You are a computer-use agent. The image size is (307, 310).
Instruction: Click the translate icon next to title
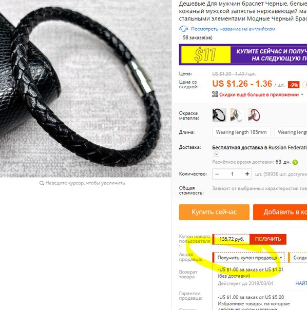pyautogui.click(x=183, y=29)
